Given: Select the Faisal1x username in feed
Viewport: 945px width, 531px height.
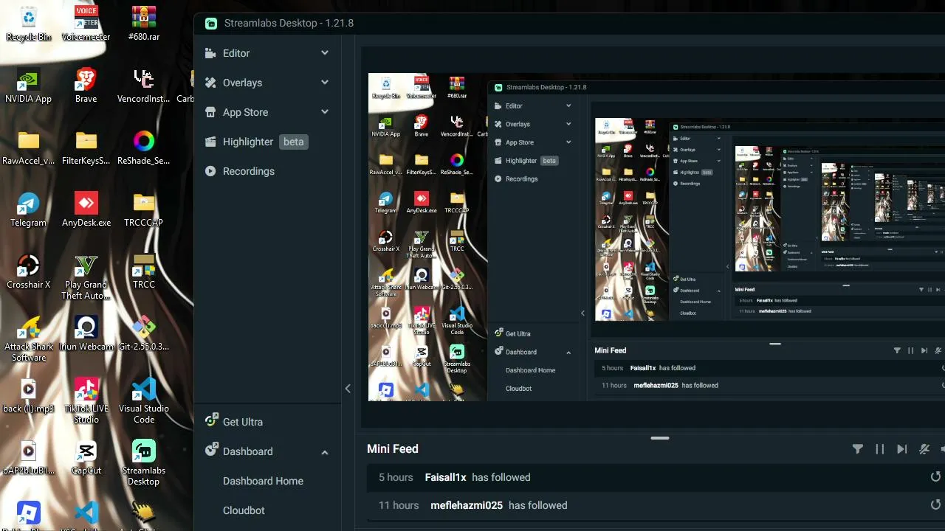Looking at the screenshot, I should click(x=446, y=477).
